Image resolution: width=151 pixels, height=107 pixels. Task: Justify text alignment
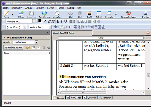pyautogui.click(x=90, y=21)
